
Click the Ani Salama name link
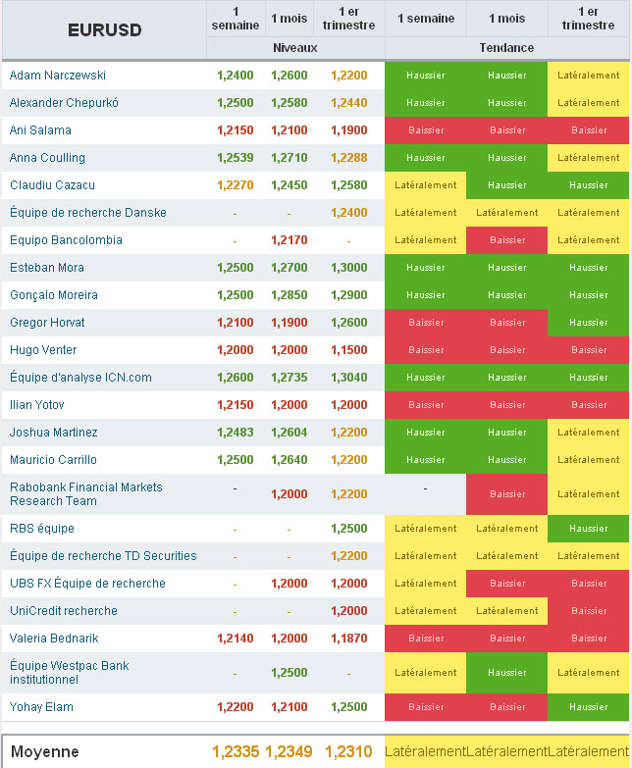pos(40,130)
